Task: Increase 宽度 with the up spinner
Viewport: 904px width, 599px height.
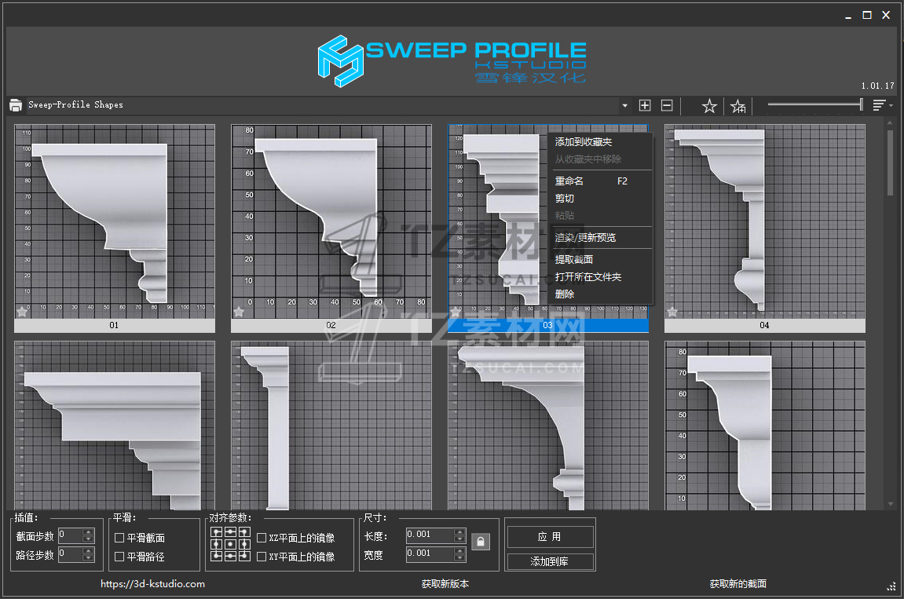Action: click(459, 551)
